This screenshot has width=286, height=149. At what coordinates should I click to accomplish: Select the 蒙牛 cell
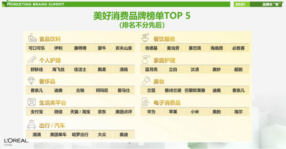102,48
